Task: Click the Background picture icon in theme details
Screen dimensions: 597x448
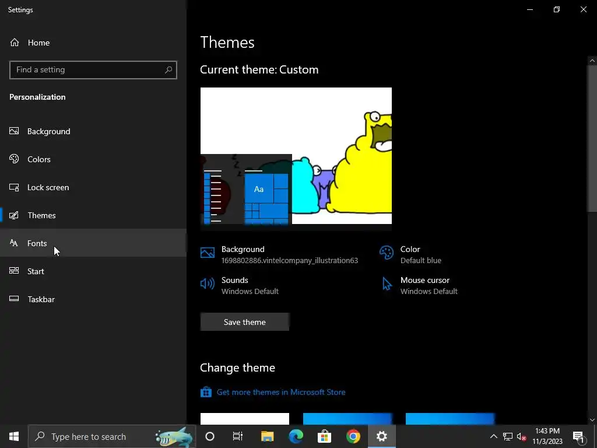Action: tap(208, 253)
